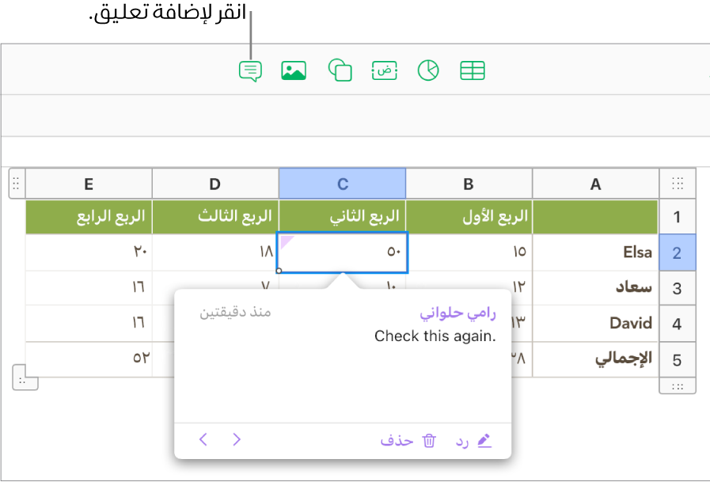Select row header 2
Viewport: 710px width, 482px height.
678,252
